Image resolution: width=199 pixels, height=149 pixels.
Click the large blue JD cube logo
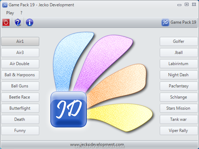tap(69, 109)
